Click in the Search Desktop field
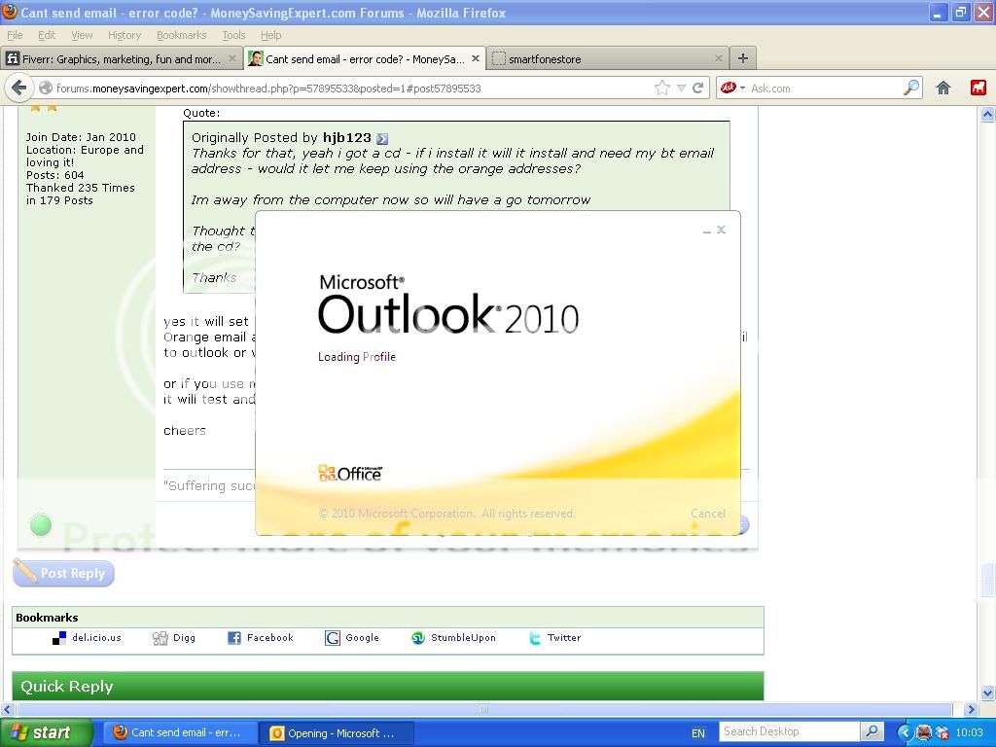 coord(789,731)
